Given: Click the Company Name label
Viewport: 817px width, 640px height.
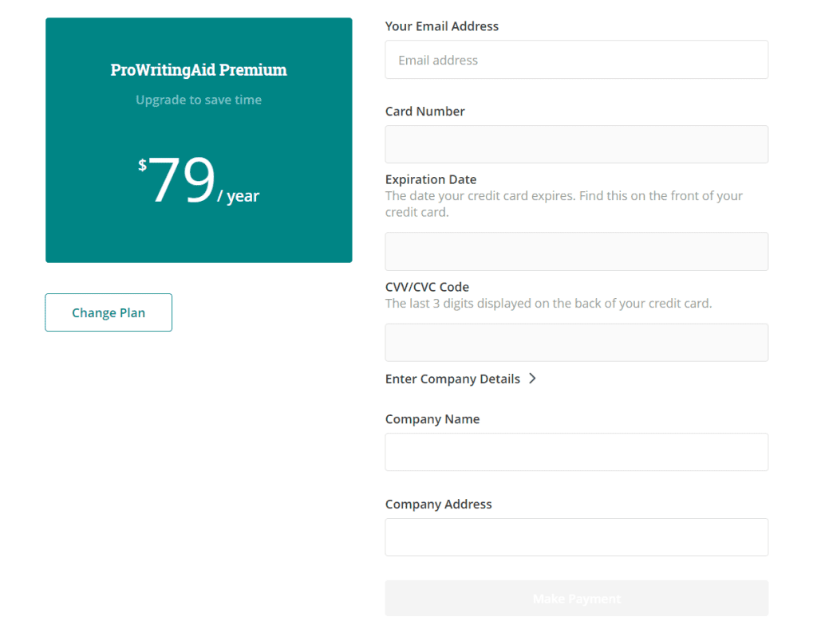Looking at the screenshot, I should pos(432,419).
